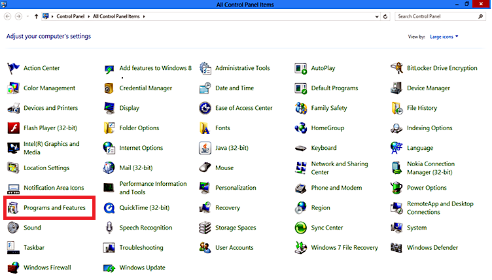Open the Windows Defender icon
This screenshot has height=280, width=492.
point(396,248)
